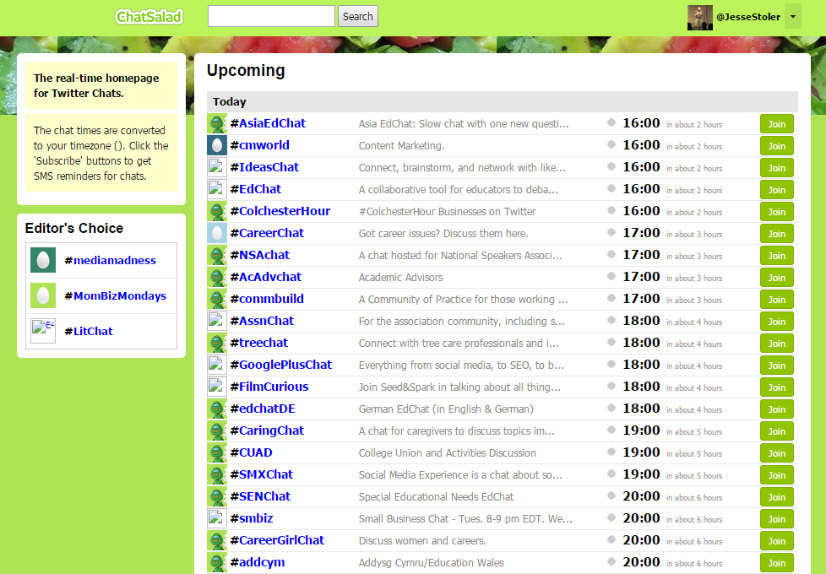Click the #FilmCurious avatar image

217,387
